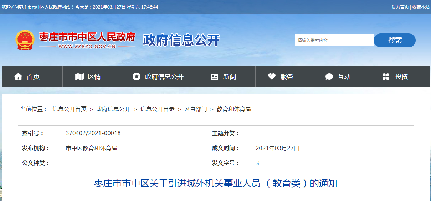Click the four-dots icon beside 投资
The width and height of the screenshot is (431, 201).
[386, 76]
